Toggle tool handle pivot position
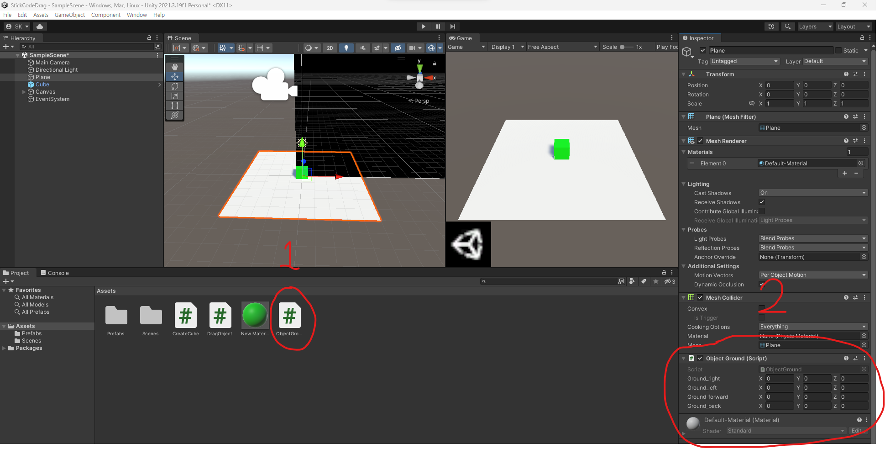 pyautogui.click(x=179, y=48)
